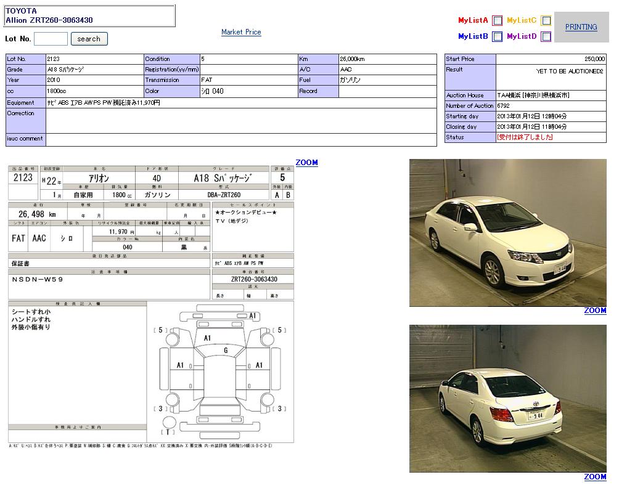This screenshot has height=488, width=619.
Task: Click the car damage diagram on sheet
Action: coord(221,367)
